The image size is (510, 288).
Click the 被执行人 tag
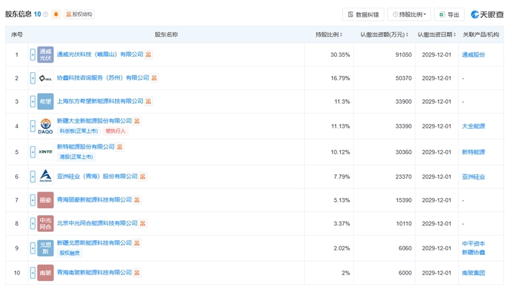coord(116,131)
